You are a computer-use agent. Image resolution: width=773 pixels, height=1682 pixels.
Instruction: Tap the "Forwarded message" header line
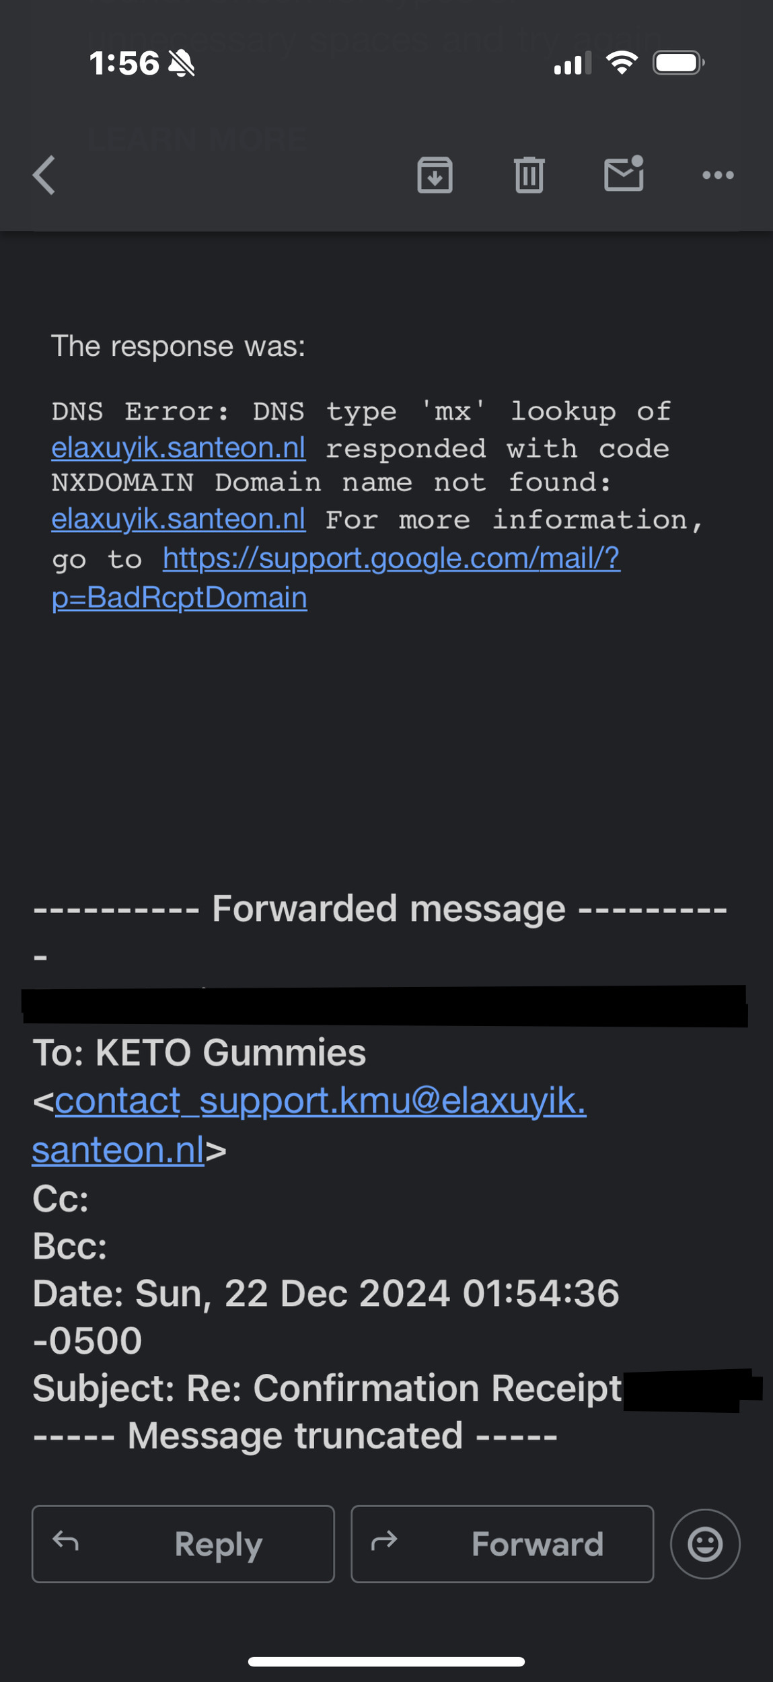tap(388, 909)
